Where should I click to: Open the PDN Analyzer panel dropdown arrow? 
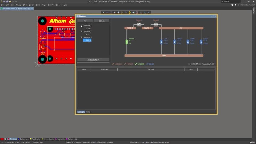pos(213,16)
